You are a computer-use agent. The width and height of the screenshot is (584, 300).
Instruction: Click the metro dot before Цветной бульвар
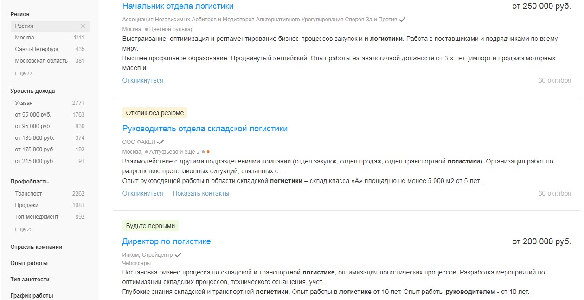pyautogui.click(x=146, y=29)
